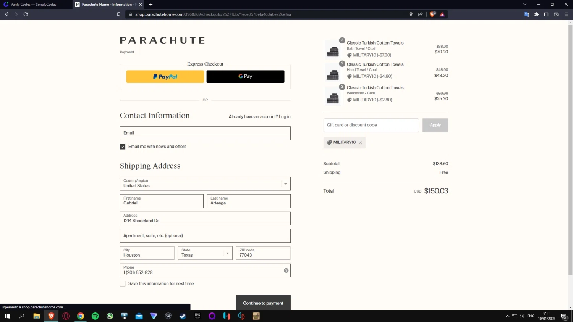Open the notification center icon
Viewport: 573px width, 322px height.
(x=564, y=316)
